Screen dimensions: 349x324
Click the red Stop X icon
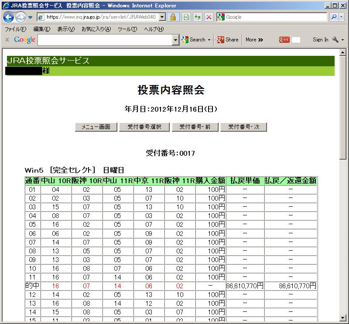click(209, 17)
